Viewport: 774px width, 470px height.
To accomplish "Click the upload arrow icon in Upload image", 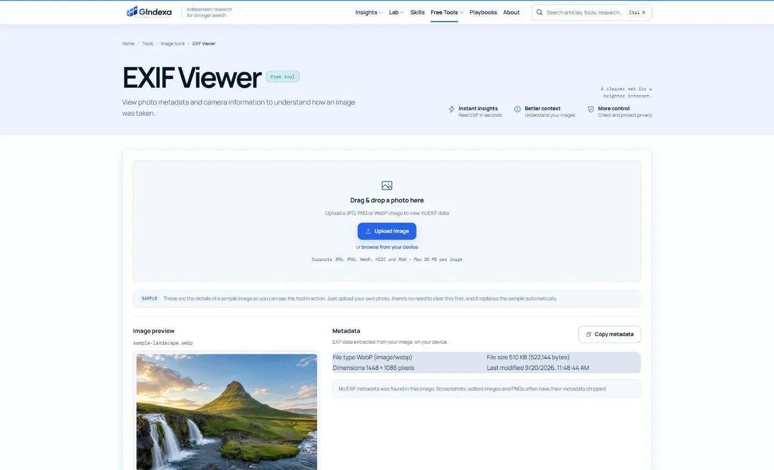I will pos(368,231).
